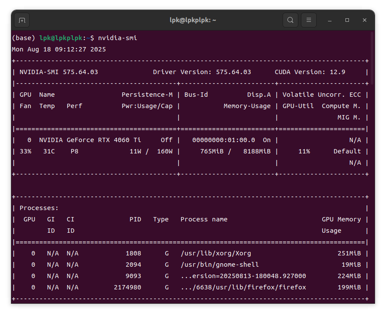Click the Memory-Usage header

(x=247, y=106)
